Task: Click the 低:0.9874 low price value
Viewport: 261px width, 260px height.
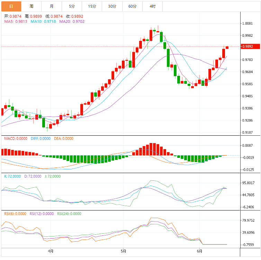Action: pos(54,16)
